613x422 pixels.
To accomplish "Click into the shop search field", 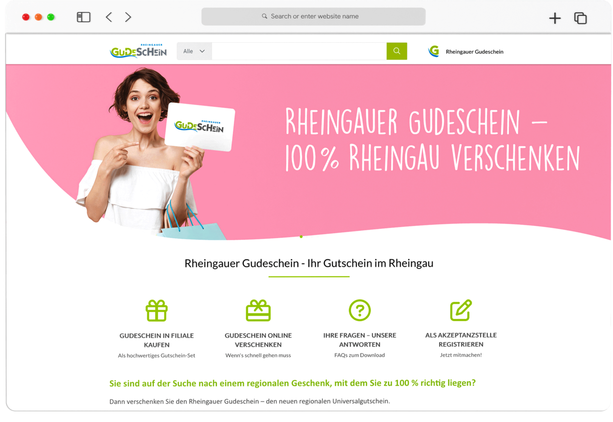I will [299, 51].
